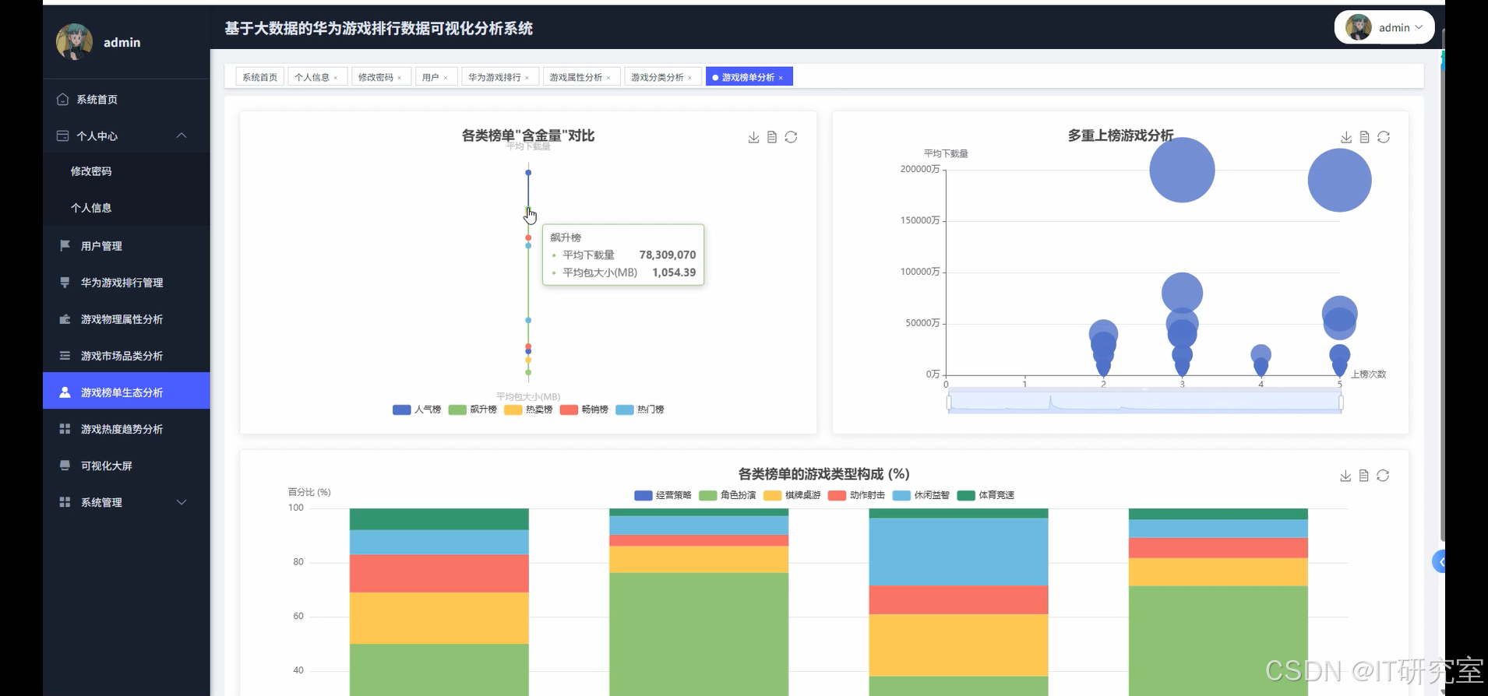
Task: Save the 各类榜单的游戏类型构成 chart as image
Action: 1345,476
